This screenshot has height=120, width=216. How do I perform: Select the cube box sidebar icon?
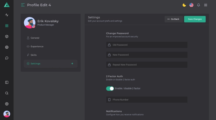(x=7, y=36)
